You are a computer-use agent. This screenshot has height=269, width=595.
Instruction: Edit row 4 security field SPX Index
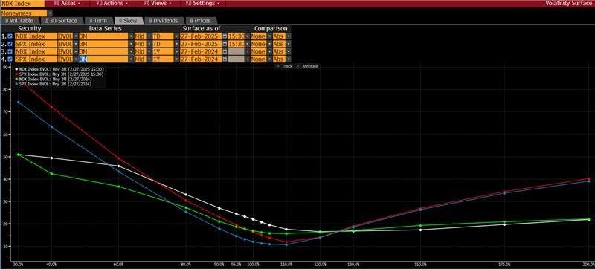click(36, 59)
